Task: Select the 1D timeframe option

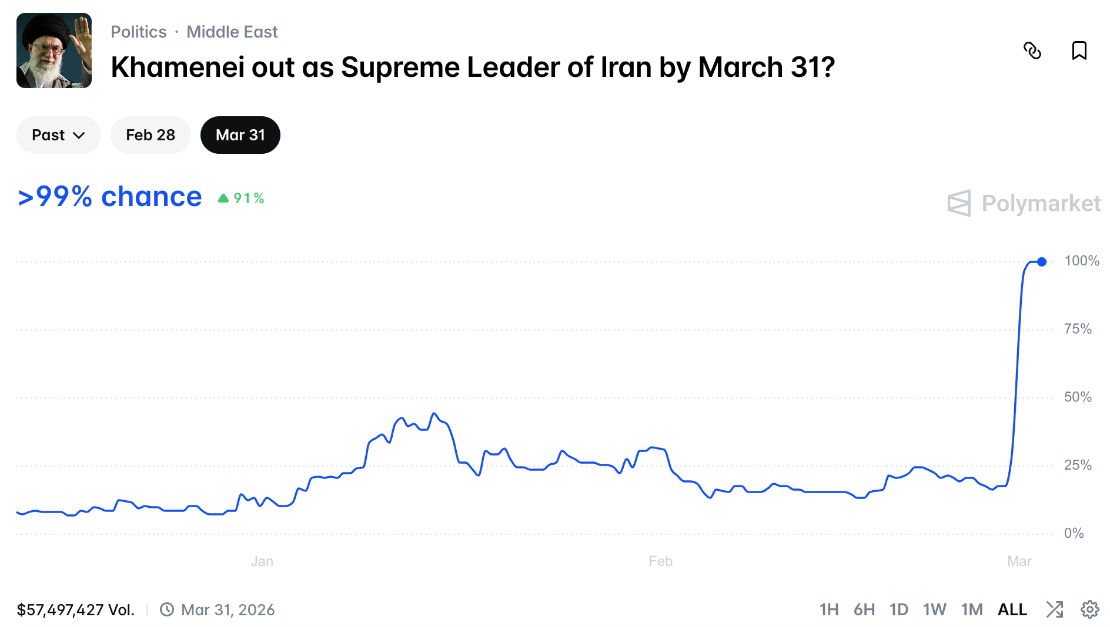Action: coord(900,610)
